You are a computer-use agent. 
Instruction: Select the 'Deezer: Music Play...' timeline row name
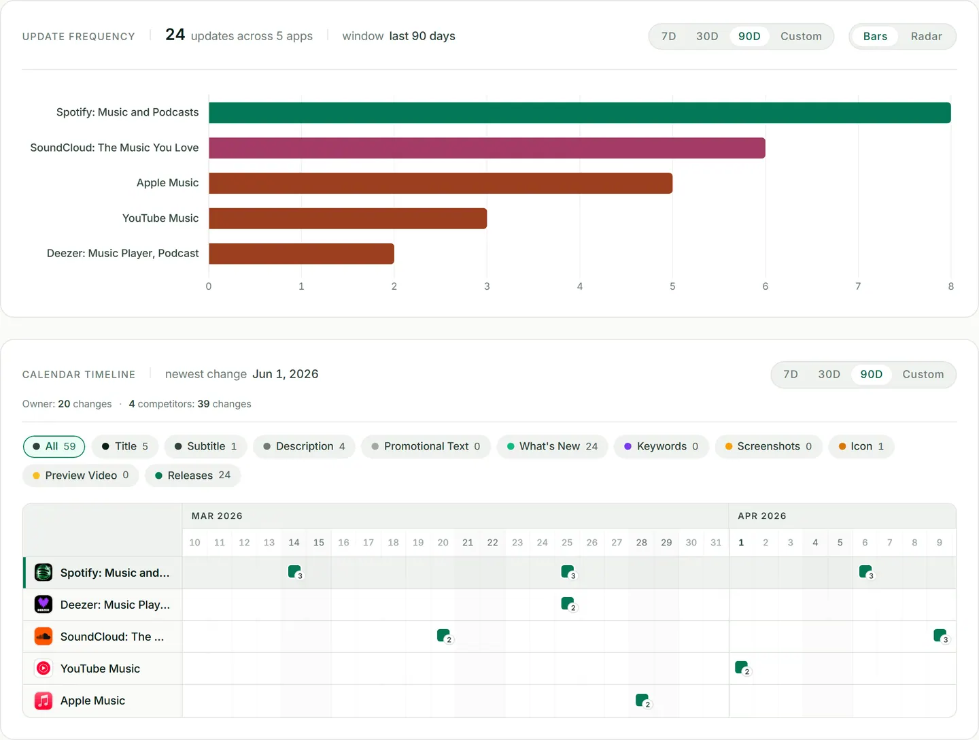point(115,605)
